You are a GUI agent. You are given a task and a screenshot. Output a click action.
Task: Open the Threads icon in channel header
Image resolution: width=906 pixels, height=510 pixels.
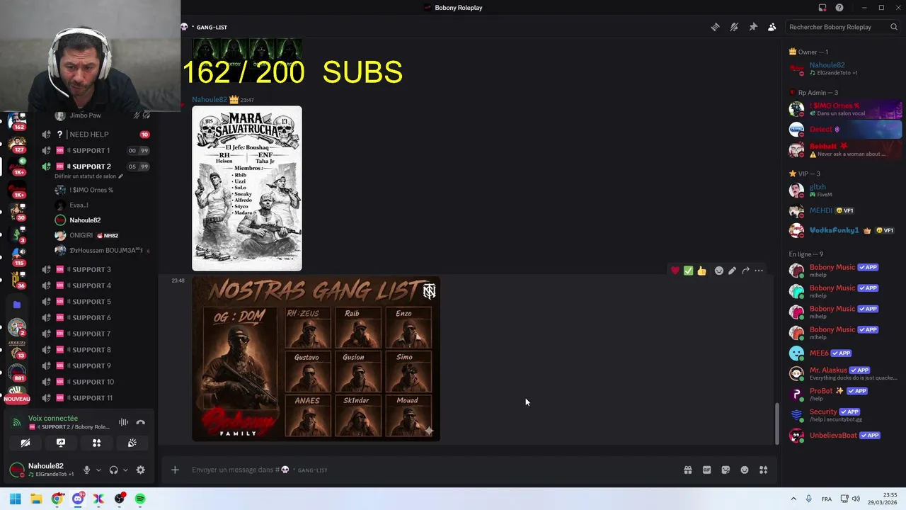715,27
